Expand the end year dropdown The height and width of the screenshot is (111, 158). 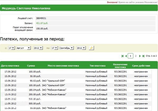81,48
